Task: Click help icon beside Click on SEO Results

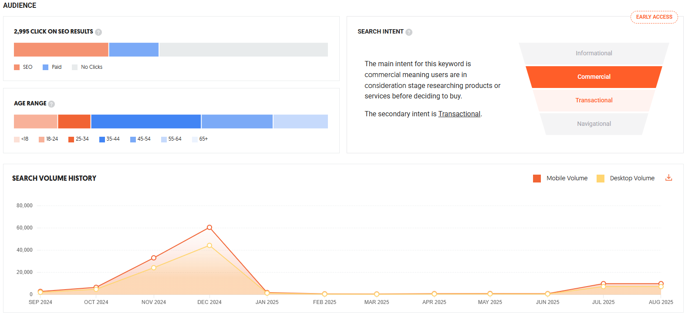Action: 98,32
